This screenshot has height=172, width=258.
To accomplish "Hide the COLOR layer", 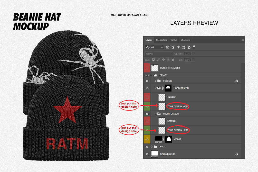I will (147, 139).
